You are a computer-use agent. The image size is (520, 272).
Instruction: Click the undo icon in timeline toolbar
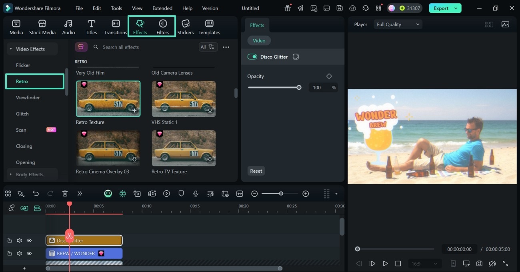click(x=36, y=193)
